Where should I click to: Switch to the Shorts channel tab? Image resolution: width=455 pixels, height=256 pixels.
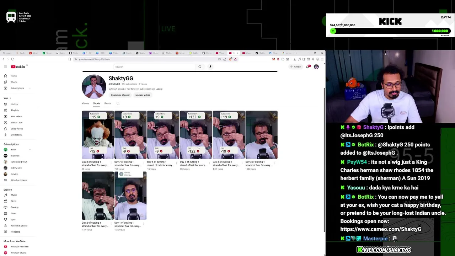click(96, 103)
